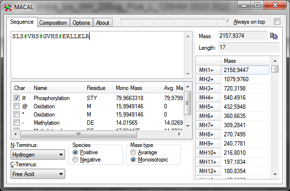Open the C-Terminus Free Acid dropdown

point(38,174)
